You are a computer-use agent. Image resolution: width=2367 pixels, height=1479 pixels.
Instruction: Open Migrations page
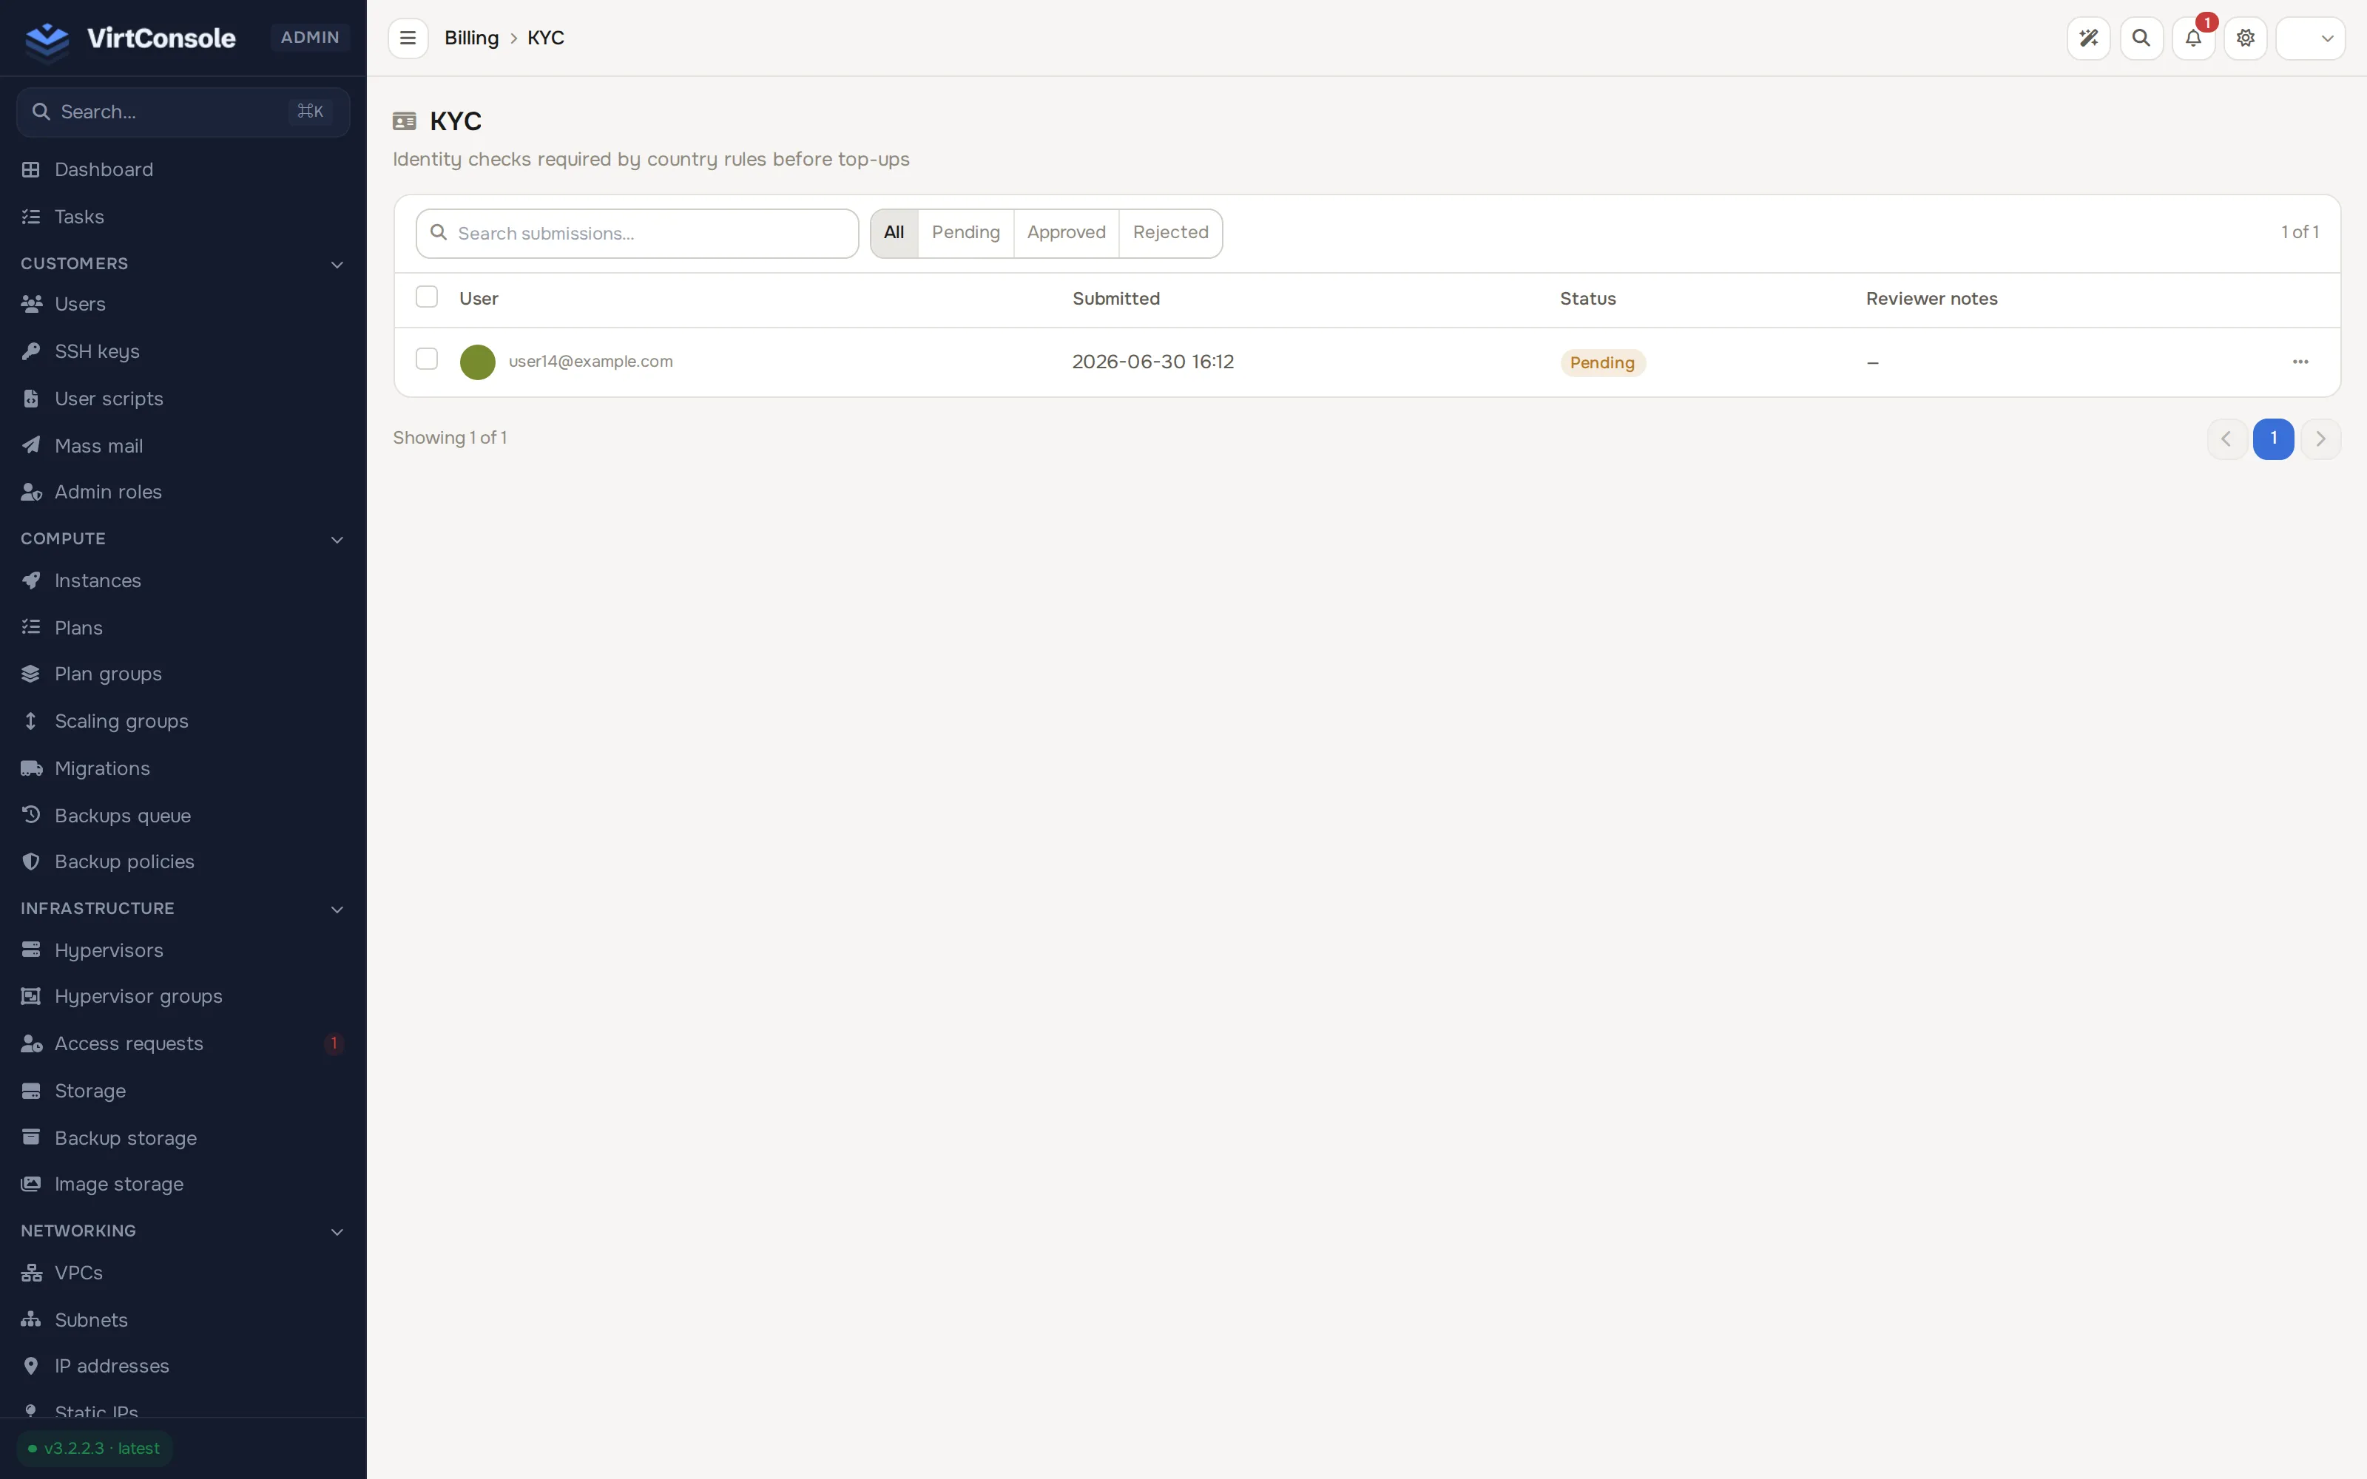[183, 769]
